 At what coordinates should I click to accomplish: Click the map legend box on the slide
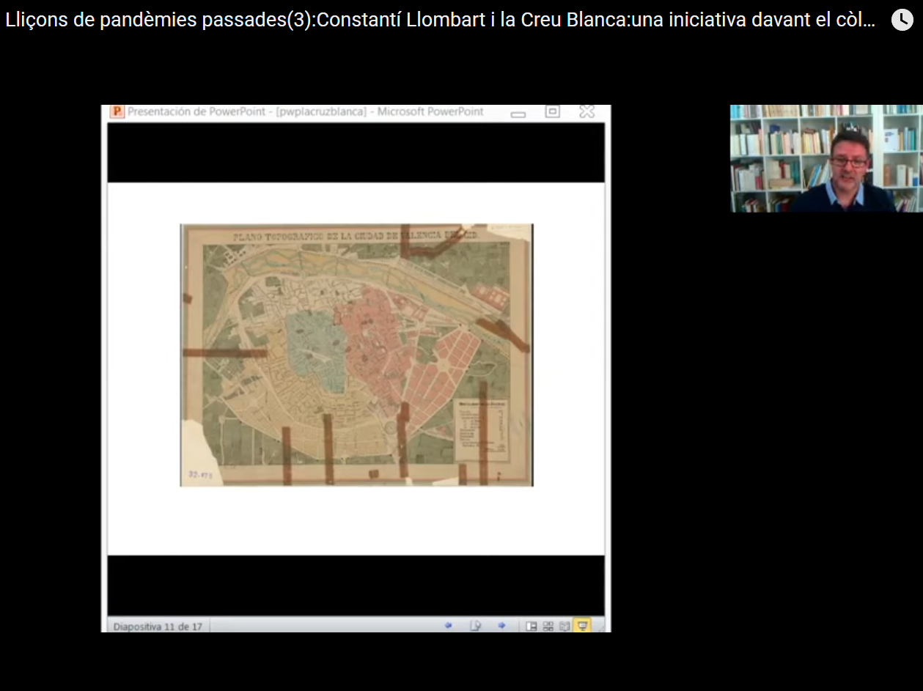[x=481, y=431]
